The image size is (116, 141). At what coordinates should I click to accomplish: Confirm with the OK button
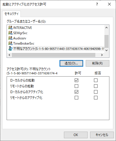76,135
